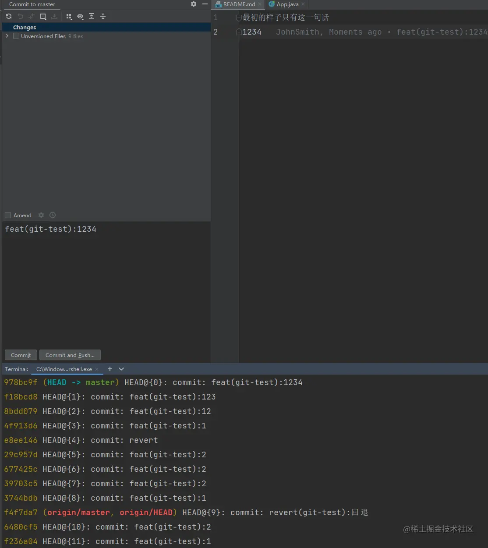The image size is (488, 548).
Task: Add a new terminal tab
Action: tap(110, 369)
